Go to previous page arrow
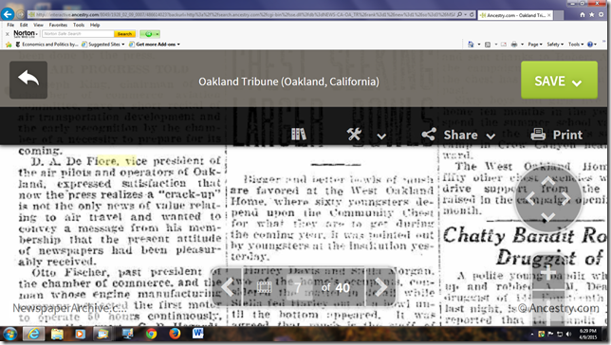This screenshot has width=611, height=345. tap(227, 287)
